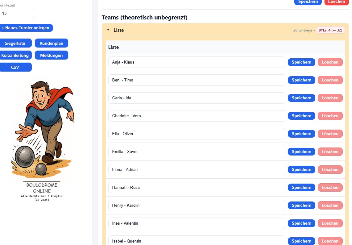Click the Siegerliste button
The image size is (352, 245).
tap(15, 43)
